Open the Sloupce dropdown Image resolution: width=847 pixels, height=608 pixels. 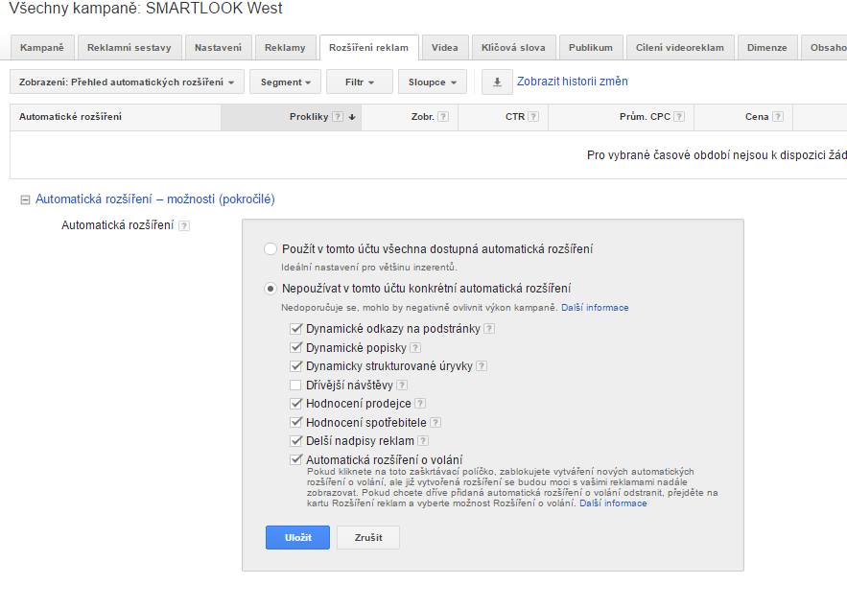pos(433,82)
